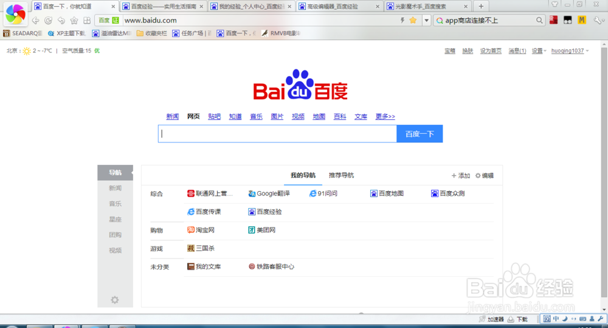This screenshot has height=328, width=608.
Task: Open the 更多>> link
Action: pyautogui.click(x=385, y=116)
